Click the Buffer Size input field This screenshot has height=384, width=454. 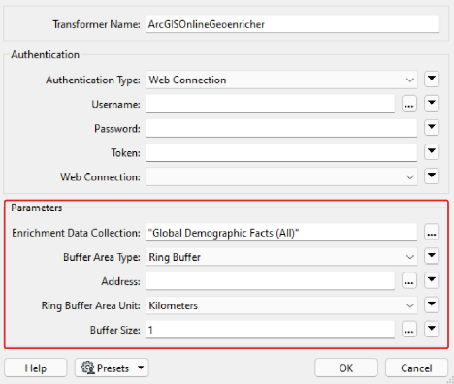[x=271, y=330]
